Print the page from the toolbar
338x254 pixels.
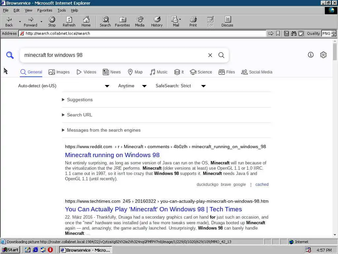pyautogui.click(x=193, y=21)
